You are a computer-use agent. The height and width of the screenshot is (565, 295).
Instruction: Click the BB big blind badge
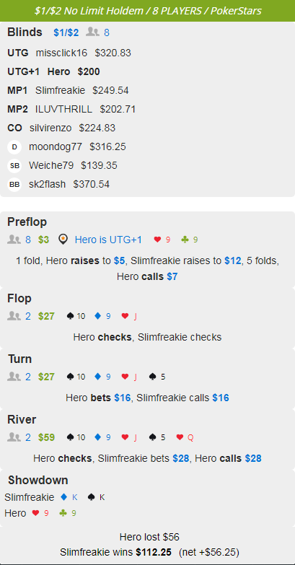[x=14, y=185]
